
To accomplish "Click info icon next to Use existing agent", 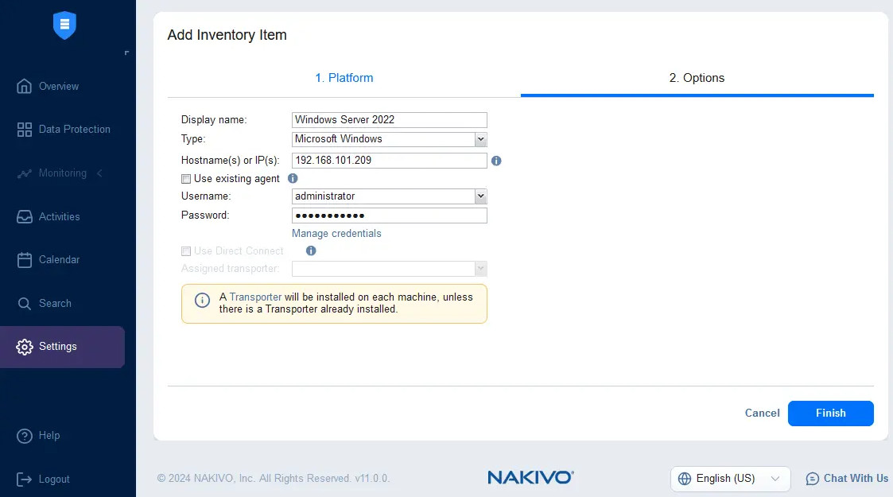I will point(292,179).
